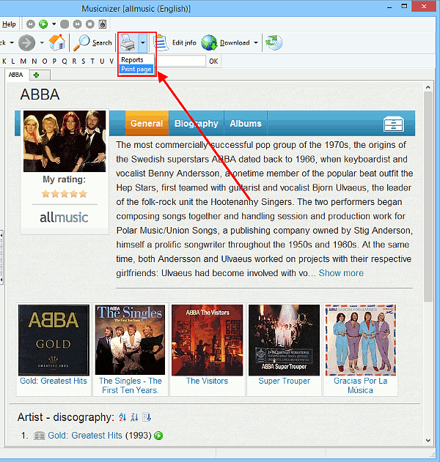Filter artists by letter K
The width and height of the screenshot is (440, 462).
4,62
